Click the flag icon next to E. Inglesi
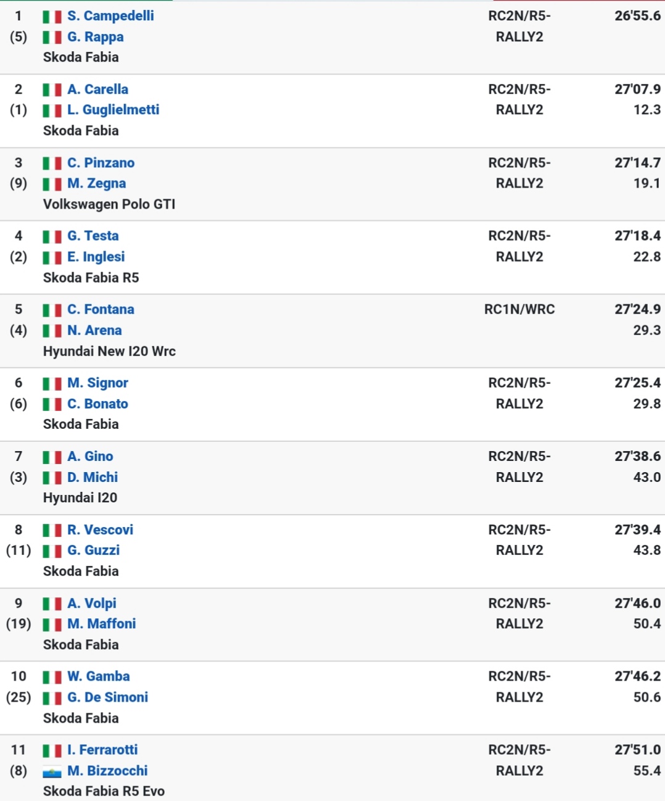 pos(52,257)
